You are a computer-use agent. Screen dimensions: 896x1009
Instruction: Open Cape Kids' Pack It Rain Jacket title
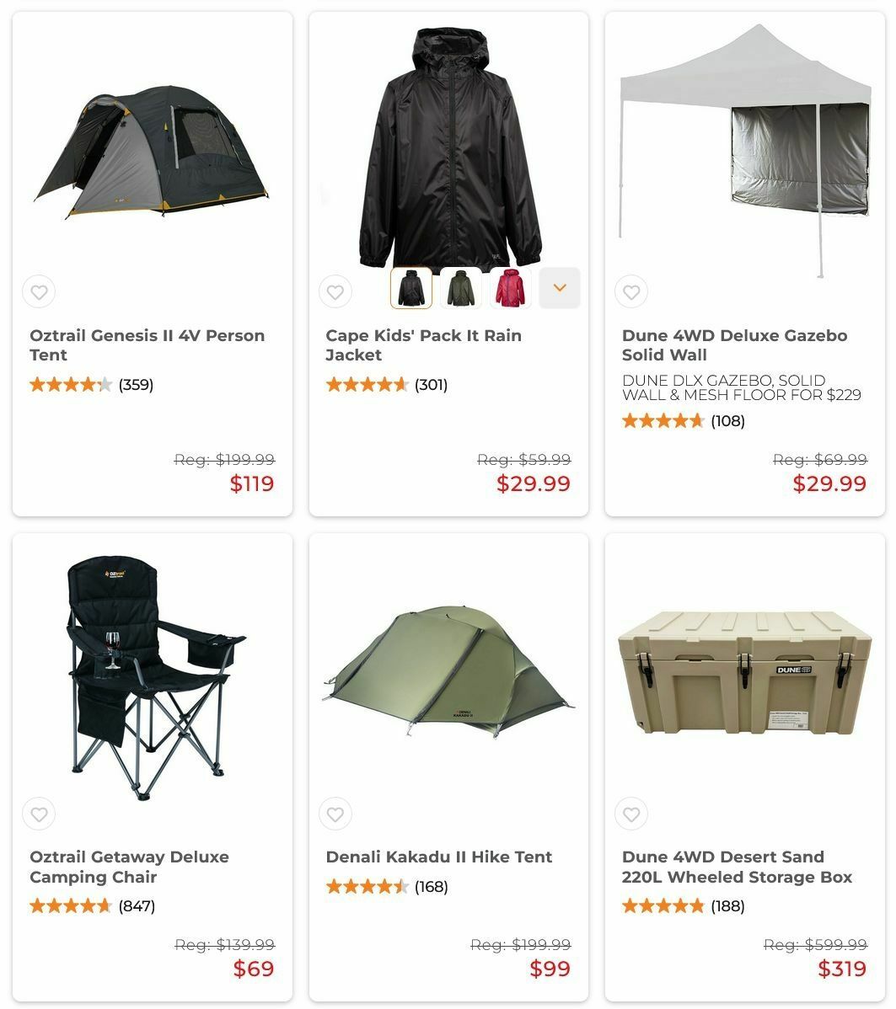click(x=423, y=345)
